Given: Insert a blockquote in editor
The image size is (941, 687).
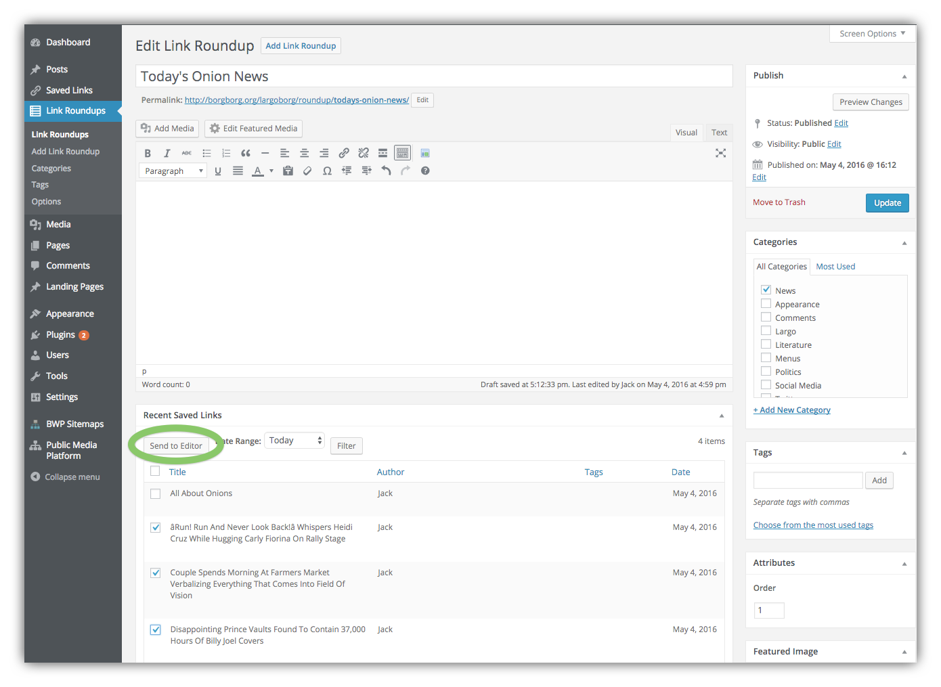Looking at the screenshot, I should click(246, 153).
